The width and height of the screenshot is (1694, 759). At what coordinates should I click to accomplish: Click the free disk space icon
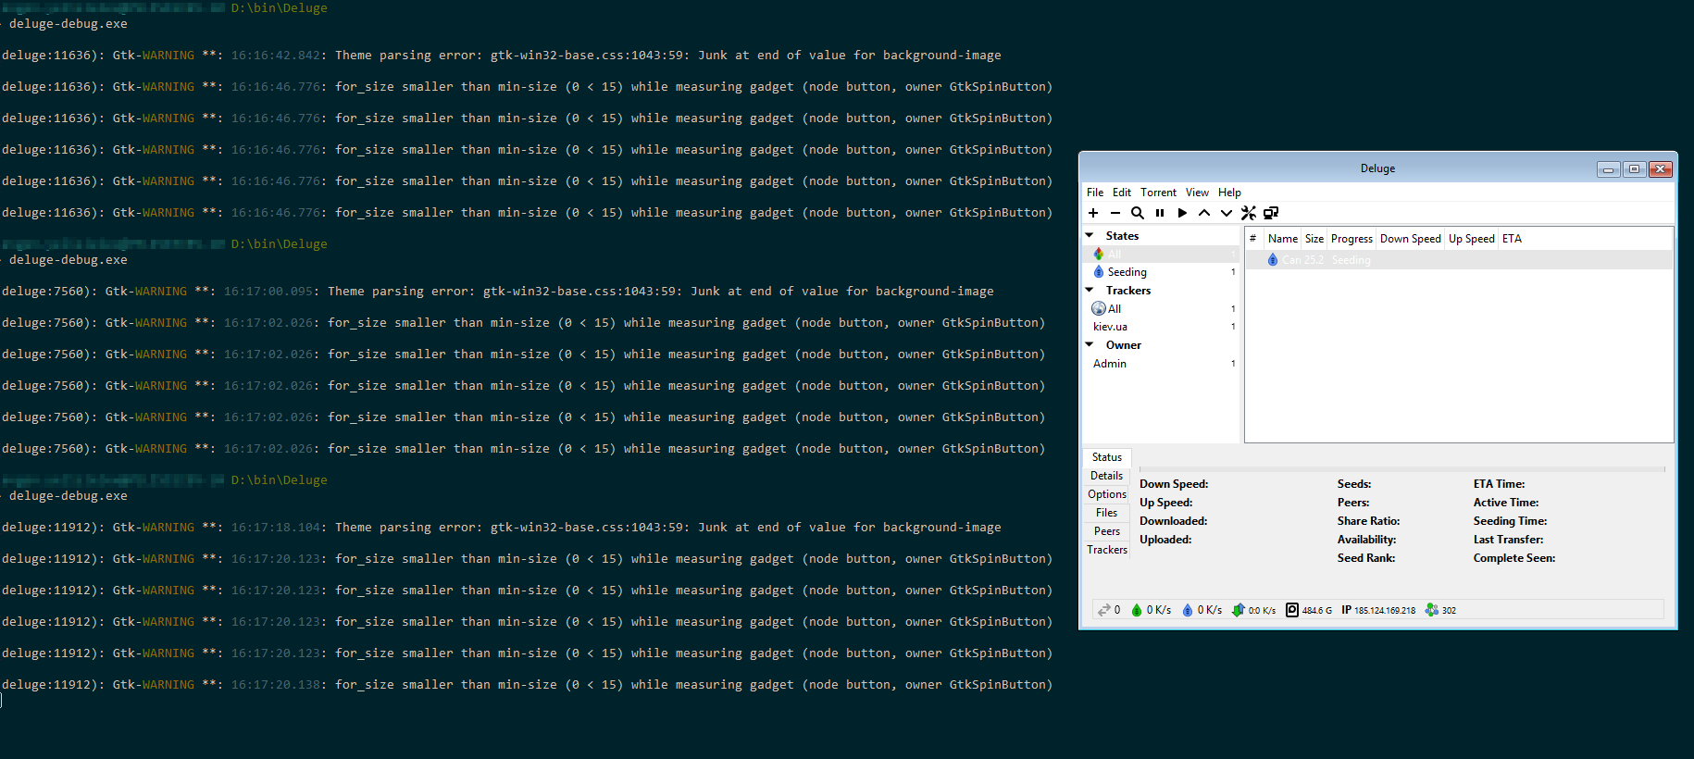click(x=1292, y=610)
